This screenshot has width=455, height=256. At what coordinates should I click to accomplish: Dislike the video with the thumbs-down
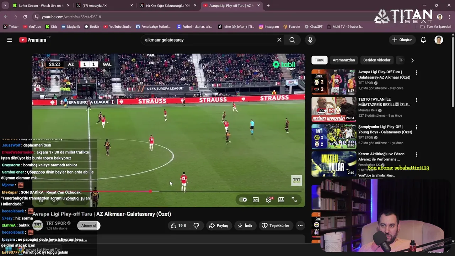(x=196, y=225)
